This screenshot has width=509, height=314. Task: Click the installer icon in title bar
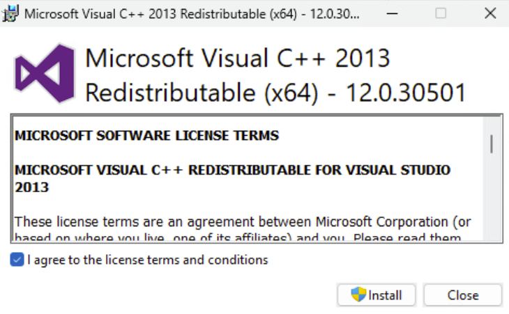(10, 13)
